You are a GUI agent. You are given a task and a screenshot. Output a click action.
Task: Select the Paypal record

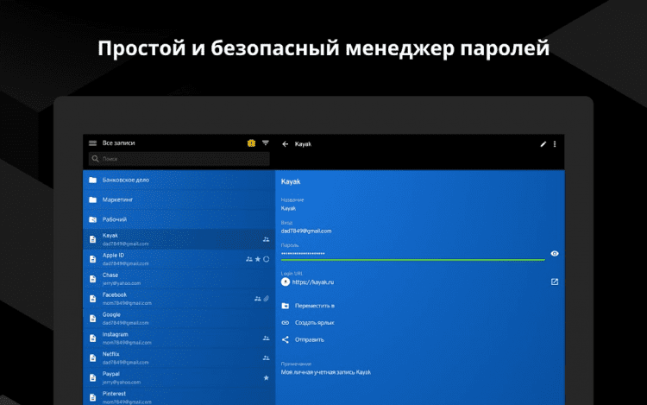coord(179,378)
